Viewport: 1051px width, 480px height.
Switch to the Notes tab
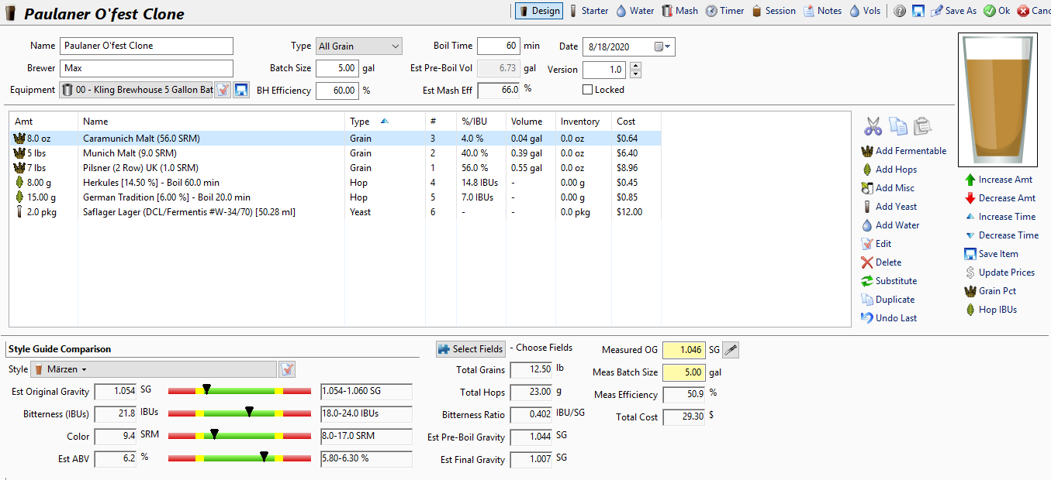pyautogui.click(x=822, y=11)
